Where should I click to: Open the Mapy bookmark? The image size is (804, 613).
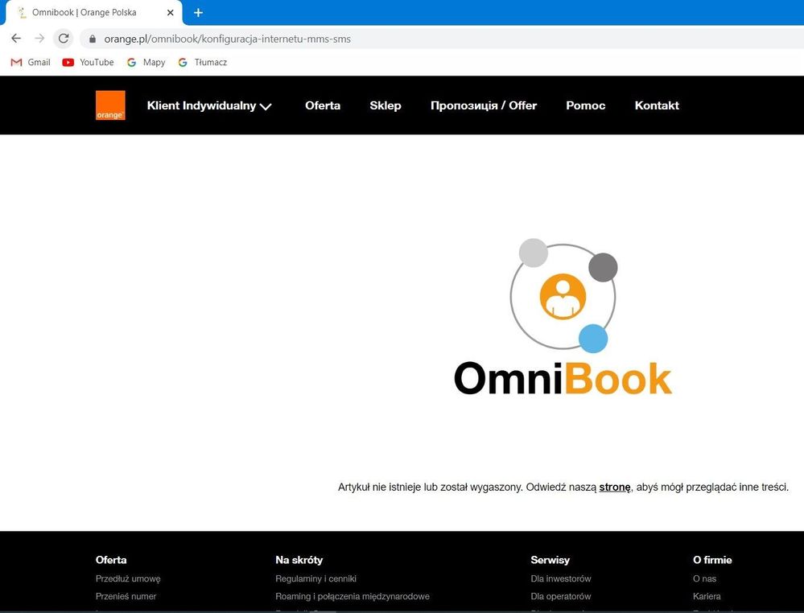146,62
